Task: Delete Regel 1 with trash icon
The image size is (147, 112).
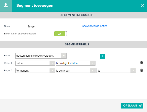Action: click(141, 63)
